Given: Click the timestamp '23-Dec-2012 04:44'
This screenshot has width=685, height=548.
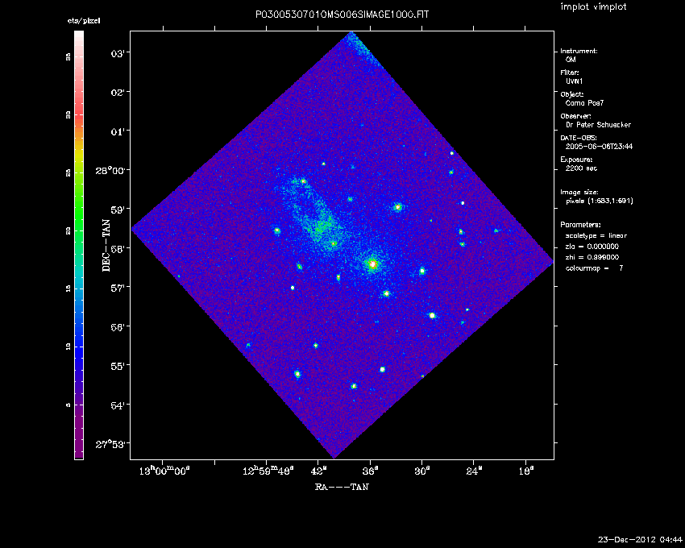Looking at the screenshot, I should point(640,539).
